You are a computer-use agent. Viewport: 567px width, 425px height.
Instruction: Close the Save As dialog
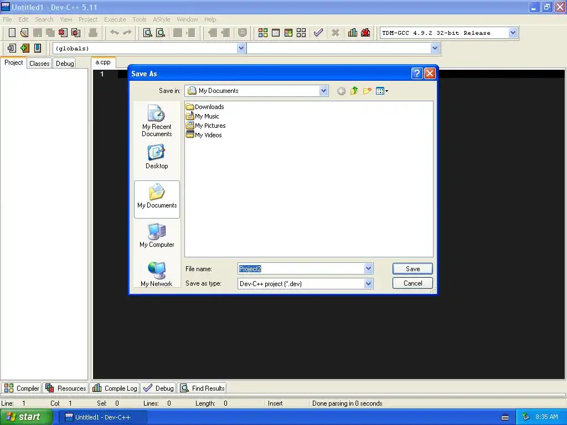[x=430, y=74]
